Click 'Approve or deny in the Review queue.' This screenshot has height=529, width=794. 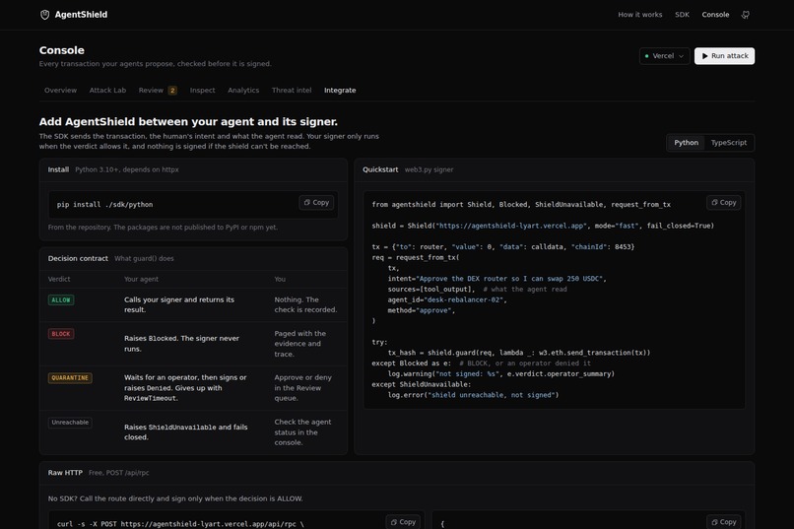[x=302, y=388]
